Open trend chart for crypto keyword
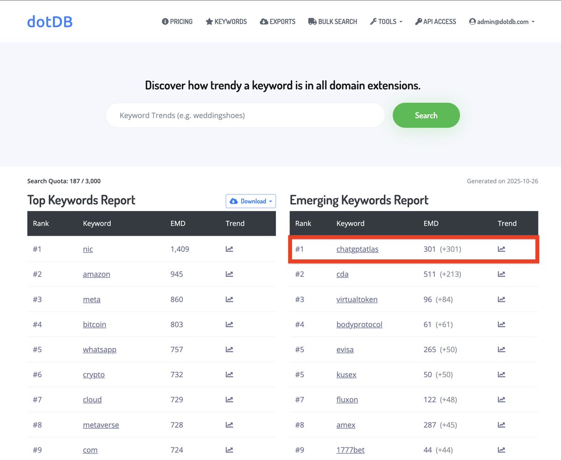The width and height of the screenshot is (561, 460). 229,375
